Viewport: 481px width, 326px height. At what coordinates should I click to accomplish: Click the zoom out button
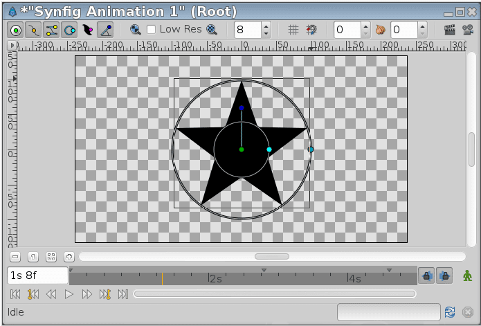15,257
